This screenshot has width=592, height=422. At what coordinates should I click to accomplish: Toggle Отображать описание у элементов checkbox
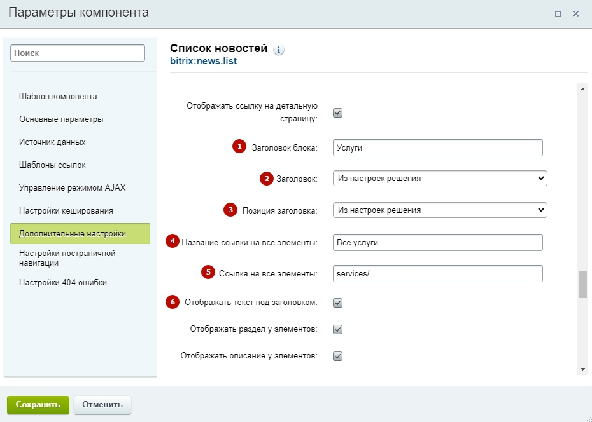pos(337,356)
